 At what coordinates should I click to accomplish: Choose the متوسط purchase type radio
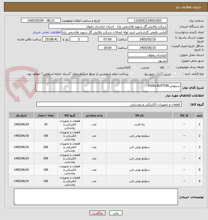pyautogui.click(x=158, y=74)
